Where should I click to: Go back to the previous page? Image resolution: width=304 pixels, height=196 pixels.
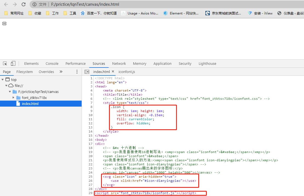tap(6, 4)
